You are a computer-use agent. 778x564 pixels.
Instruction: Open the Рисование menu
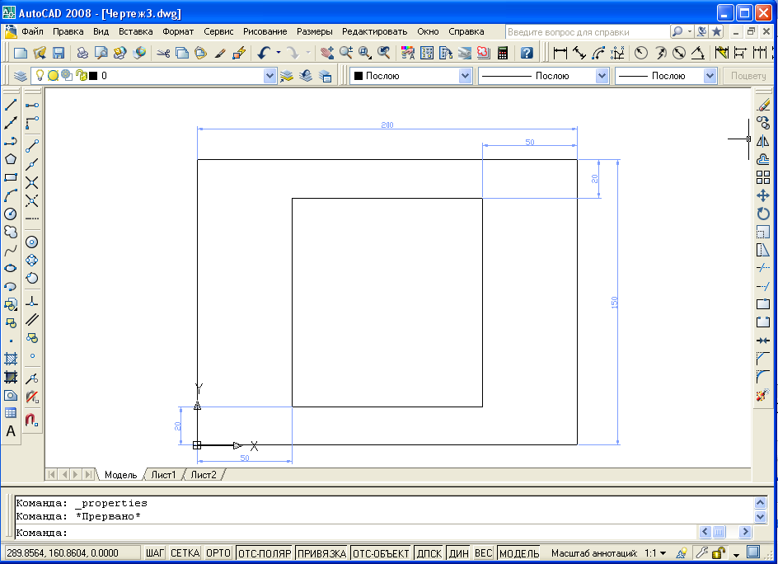point(265,31)
